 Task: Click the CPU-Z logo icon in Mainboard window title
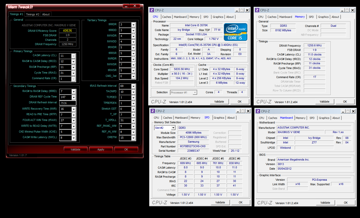point(258,111)
